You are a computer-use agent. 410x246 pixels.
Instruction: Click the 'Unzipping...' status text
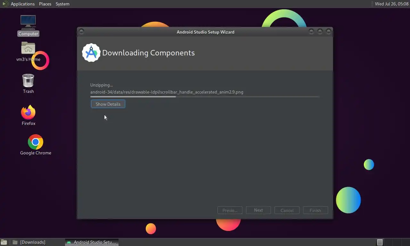(x=102, y=85)
